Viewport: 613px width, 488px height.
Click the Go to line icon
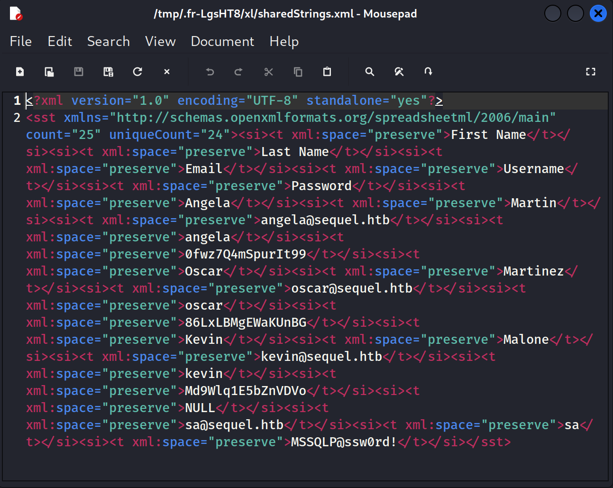(x=429, y=72)
